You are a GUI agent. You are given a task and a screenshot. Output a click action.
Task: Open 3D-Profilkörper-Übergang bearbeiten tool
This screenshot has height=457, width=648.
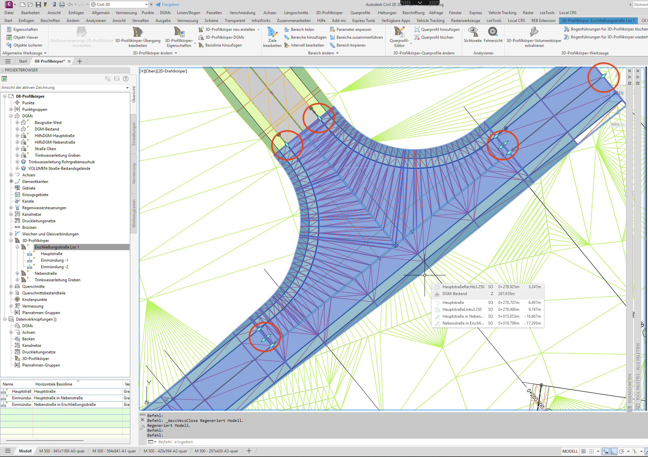coord(138,37)
